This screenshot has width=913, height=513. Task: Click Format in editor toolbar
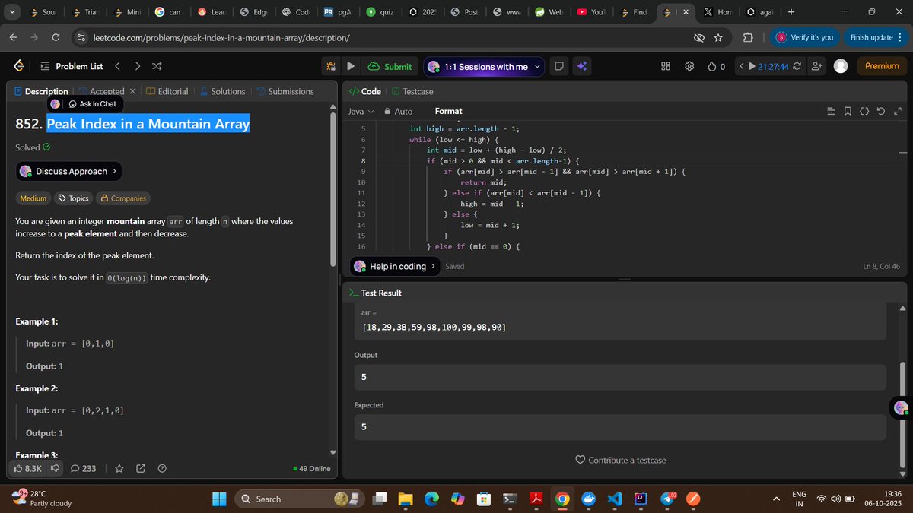coord(449,112)
